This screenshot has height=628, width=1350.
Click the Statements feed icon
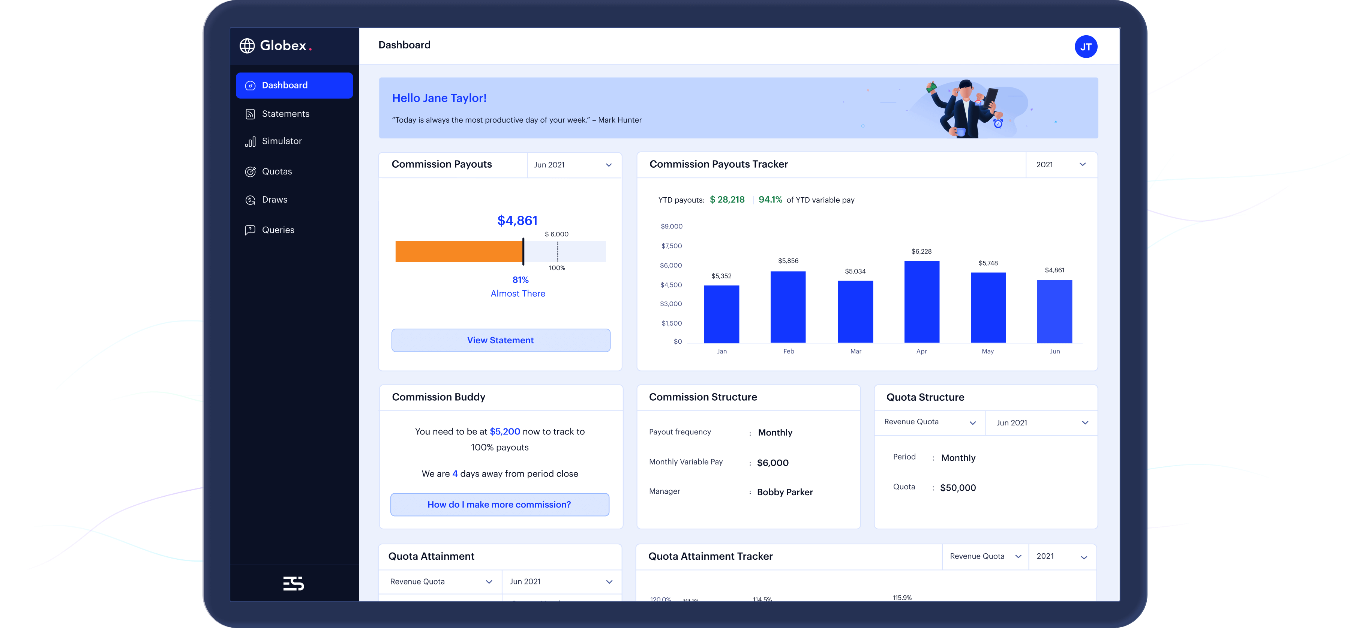[x=250, y=114]
